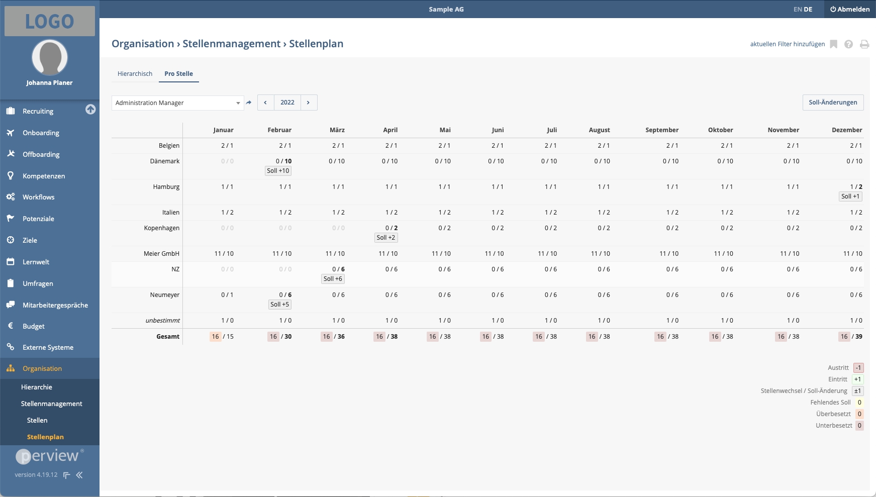Click the Soll +2 tag for Kopenhagen
The image size is (876, 497).
386,238
